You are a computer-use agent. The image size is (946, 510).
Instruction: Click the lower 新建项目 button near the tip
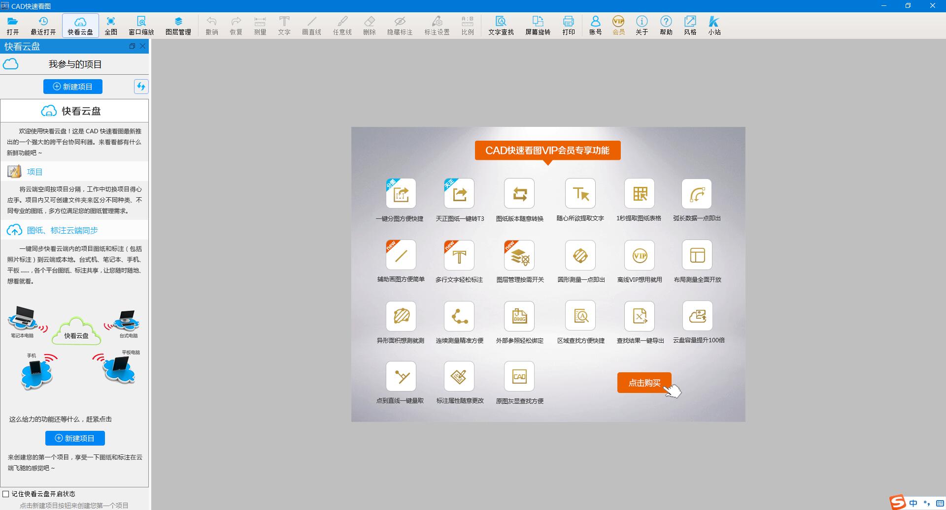coord(75,438)
